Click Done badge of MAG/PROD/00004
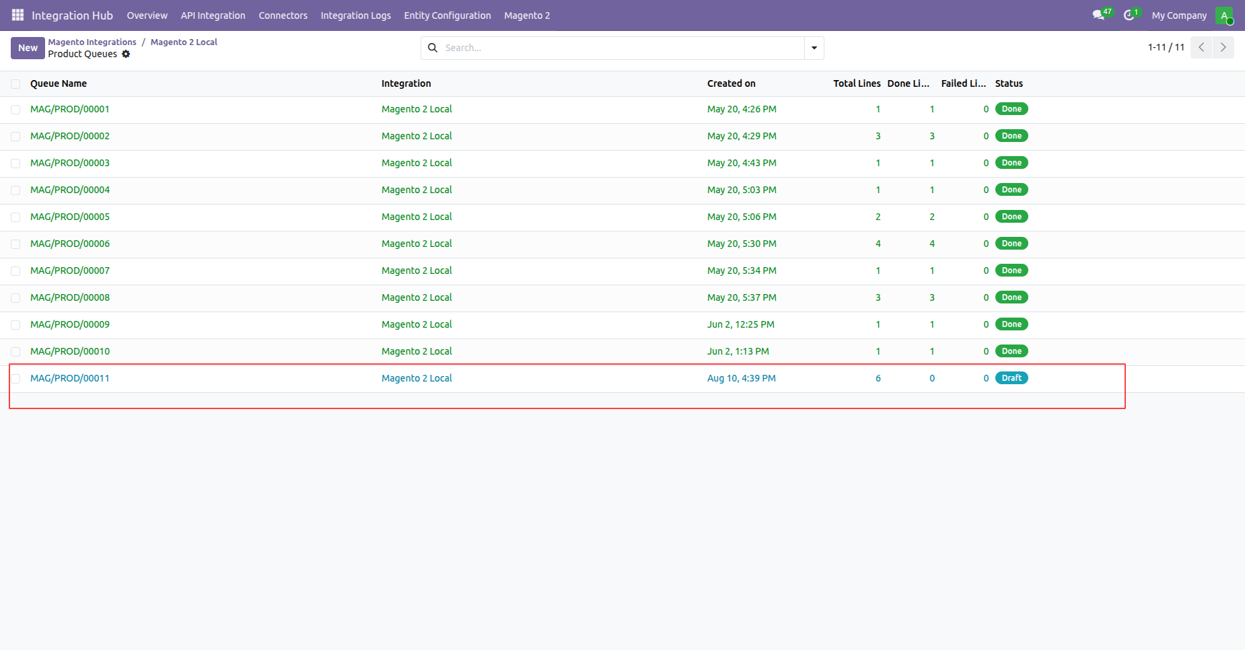 click(x=1011, y=190)
